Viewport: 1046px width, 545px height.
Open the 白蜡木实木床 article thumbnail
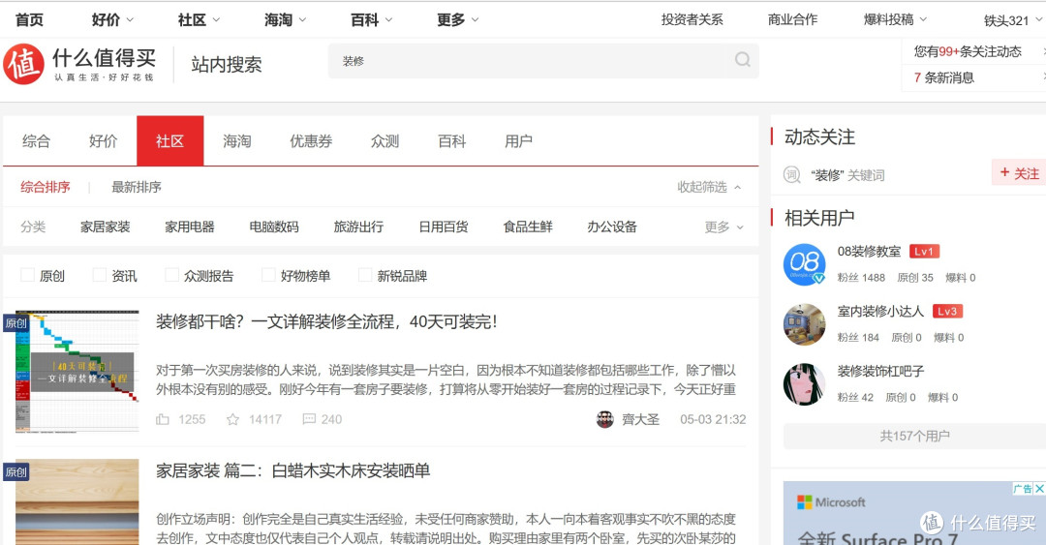coord(77,501)
